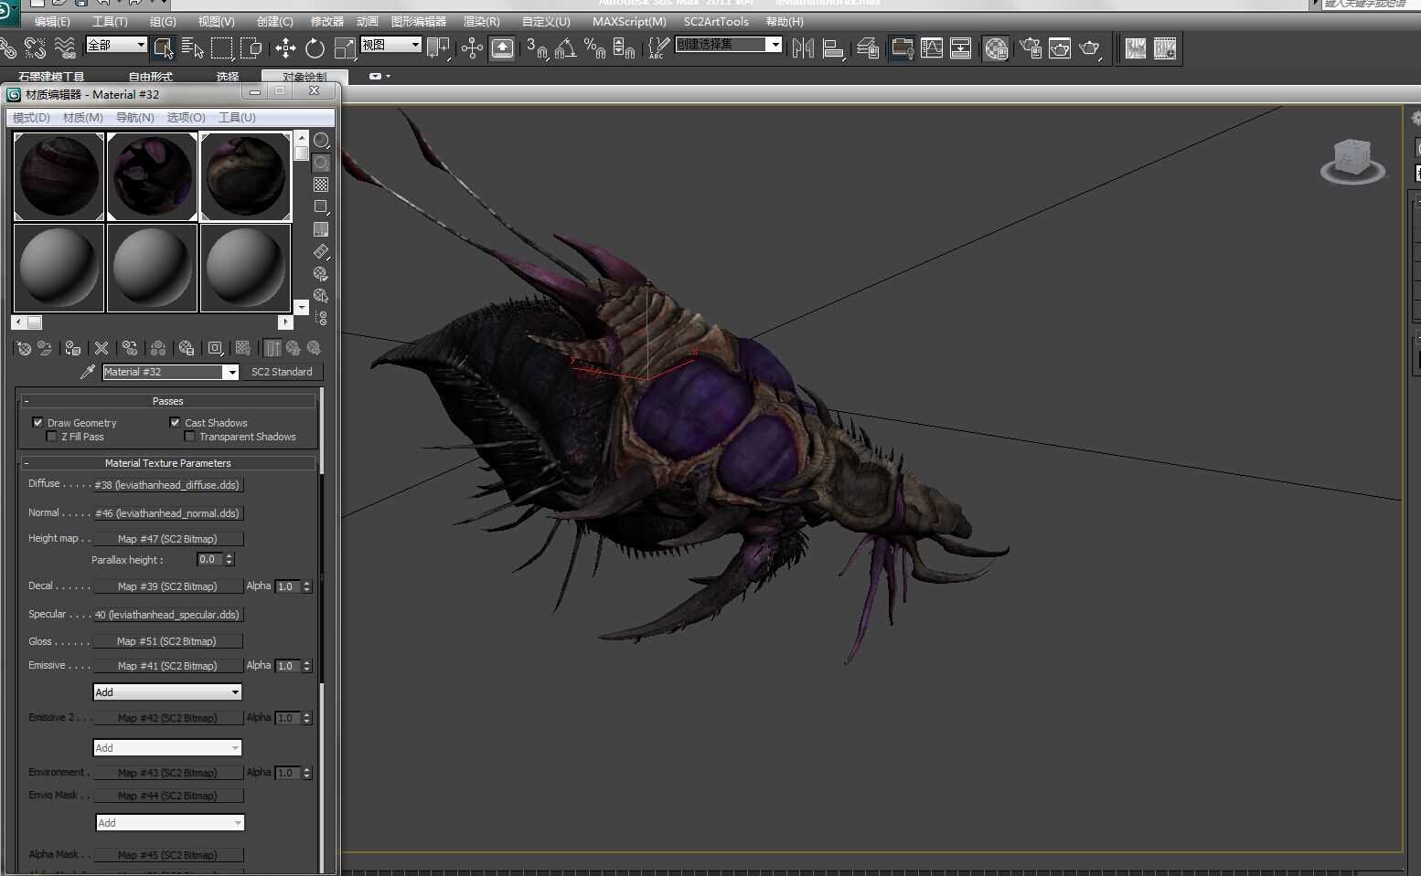Click the Unlink Selection icon

coord(36,47)
